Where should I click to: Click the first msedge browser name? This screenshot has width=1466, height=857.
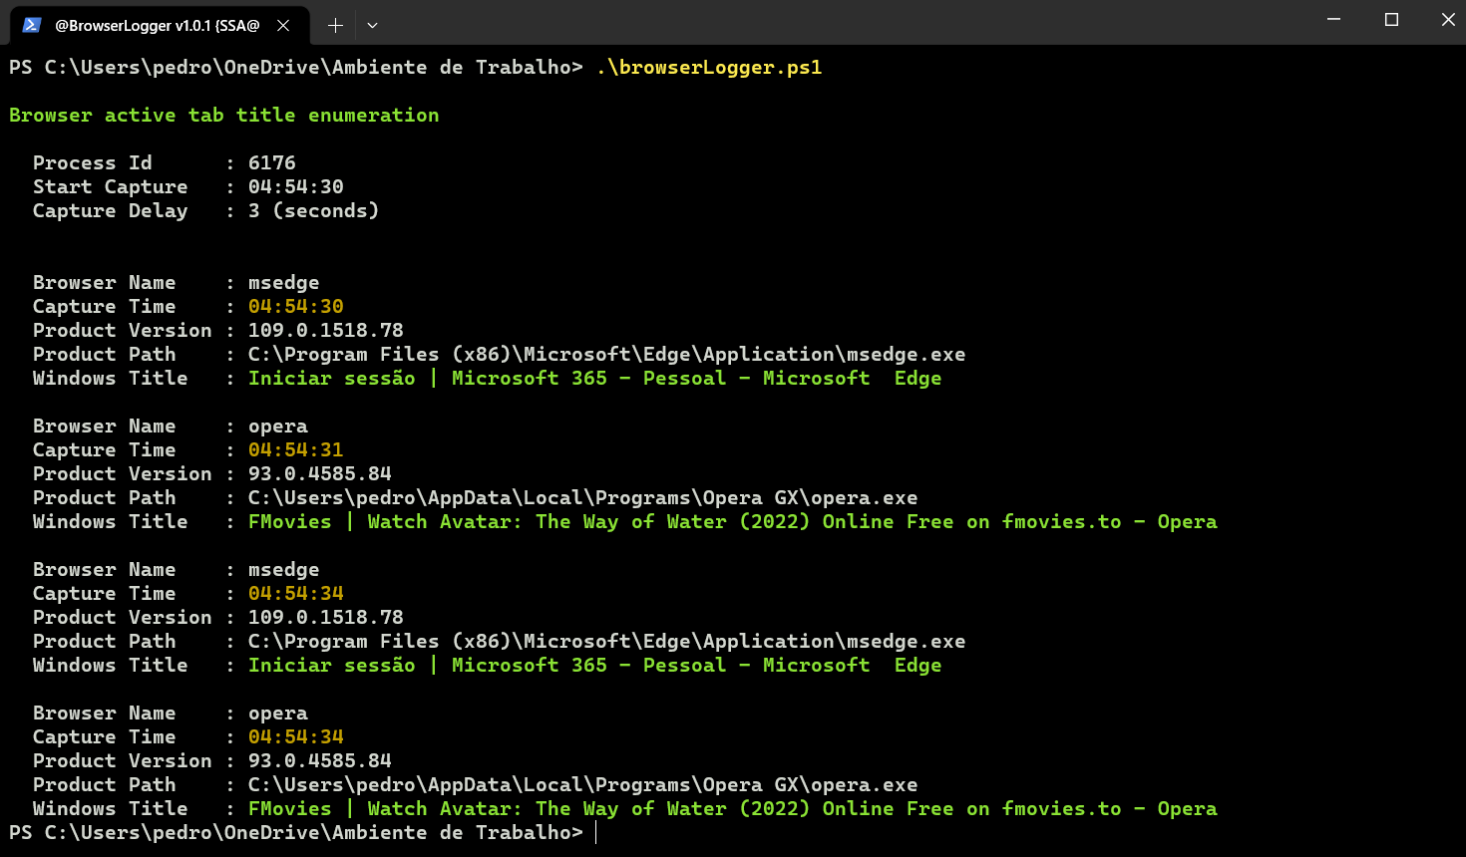284,283
